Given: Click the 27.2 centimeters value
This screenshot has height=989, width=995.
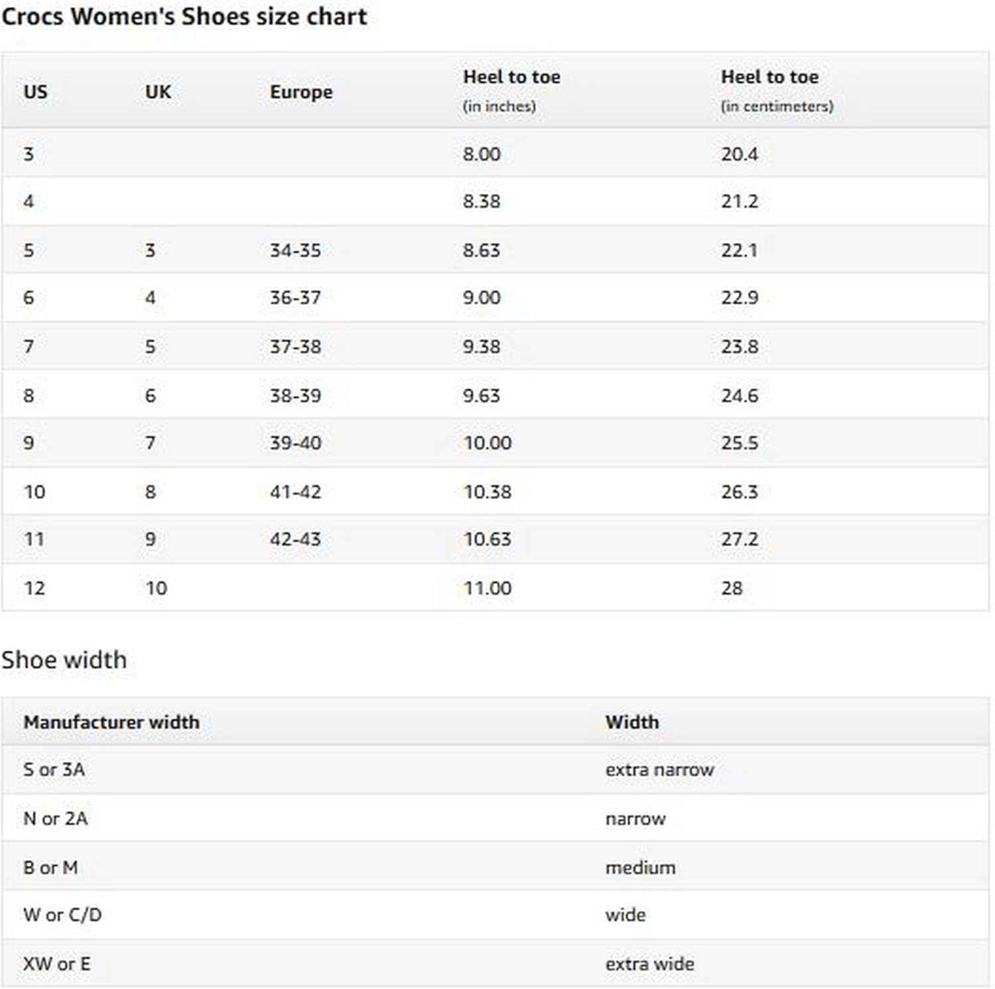Looking at the screenshot, I should point(740,539).
